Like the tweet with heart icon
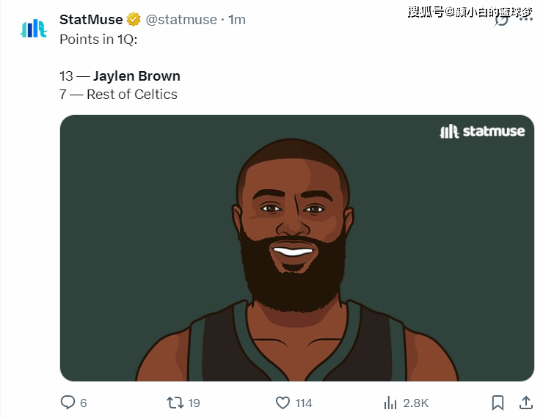543x418 pixels. tap(283, 403)
